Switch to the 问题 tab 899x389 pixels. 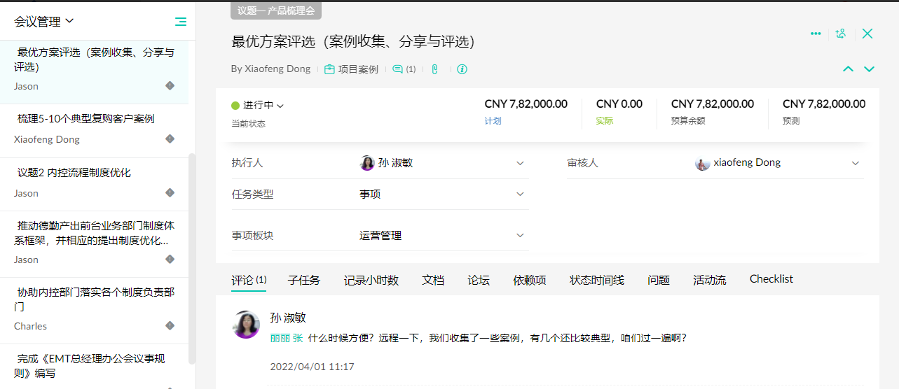tap(659, 280)
